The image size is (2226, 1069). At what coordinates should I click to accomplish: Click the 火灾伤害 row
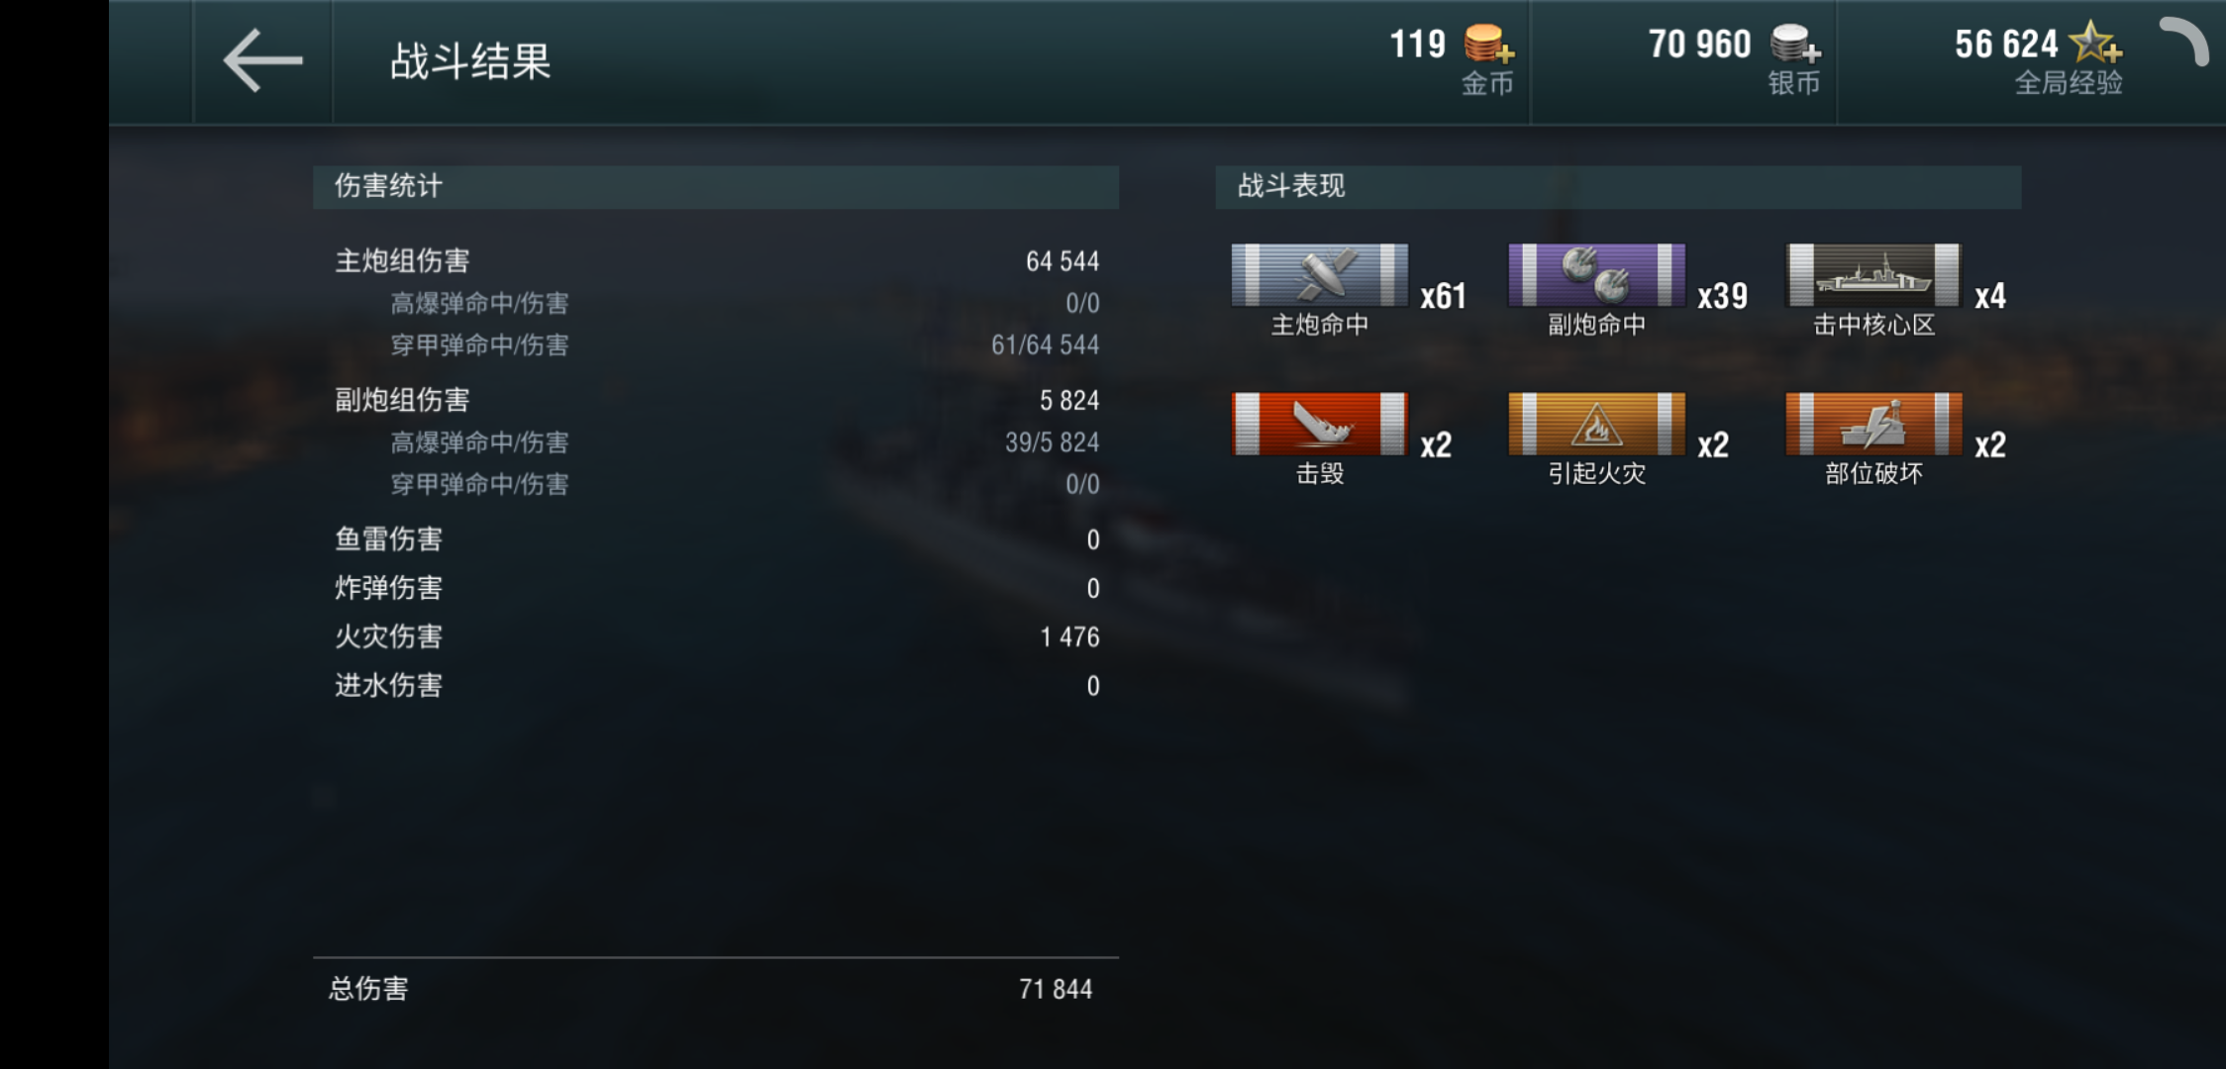[x=717, y=636]
